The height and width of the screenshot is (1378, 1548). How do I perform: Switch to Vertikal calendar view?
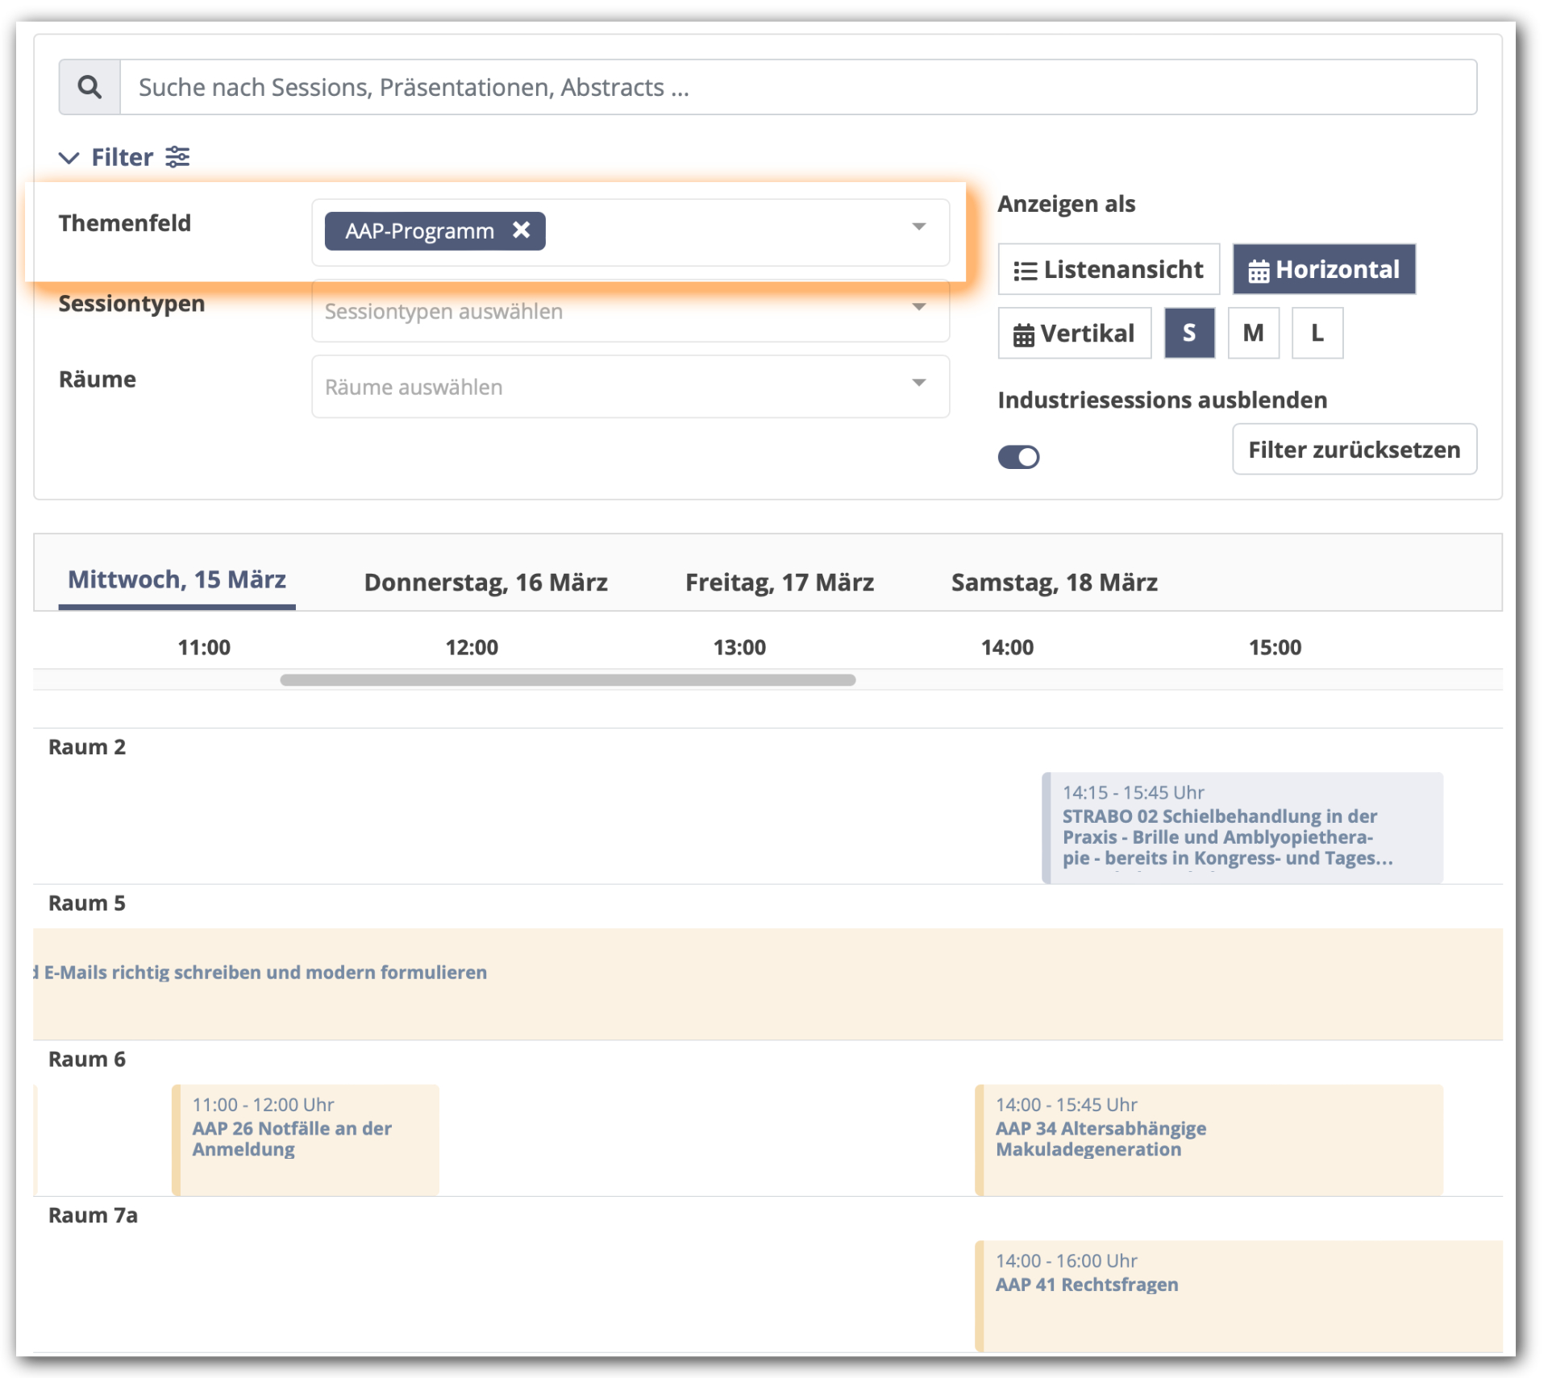[x=1074, y=333]
